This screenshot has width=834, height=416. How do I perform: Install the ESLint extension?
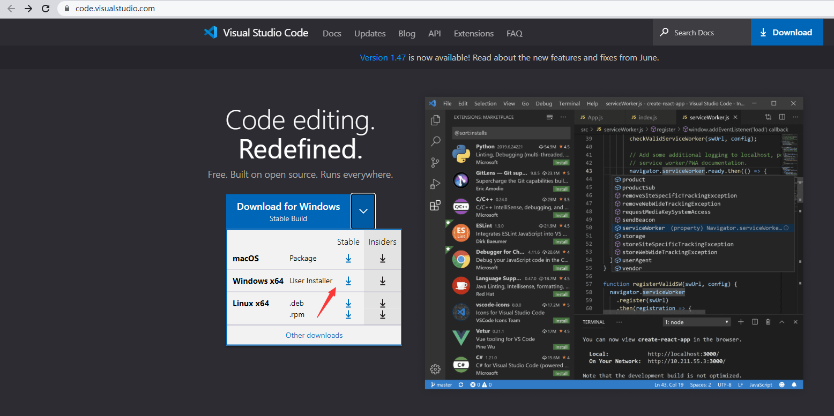(562, 241)
